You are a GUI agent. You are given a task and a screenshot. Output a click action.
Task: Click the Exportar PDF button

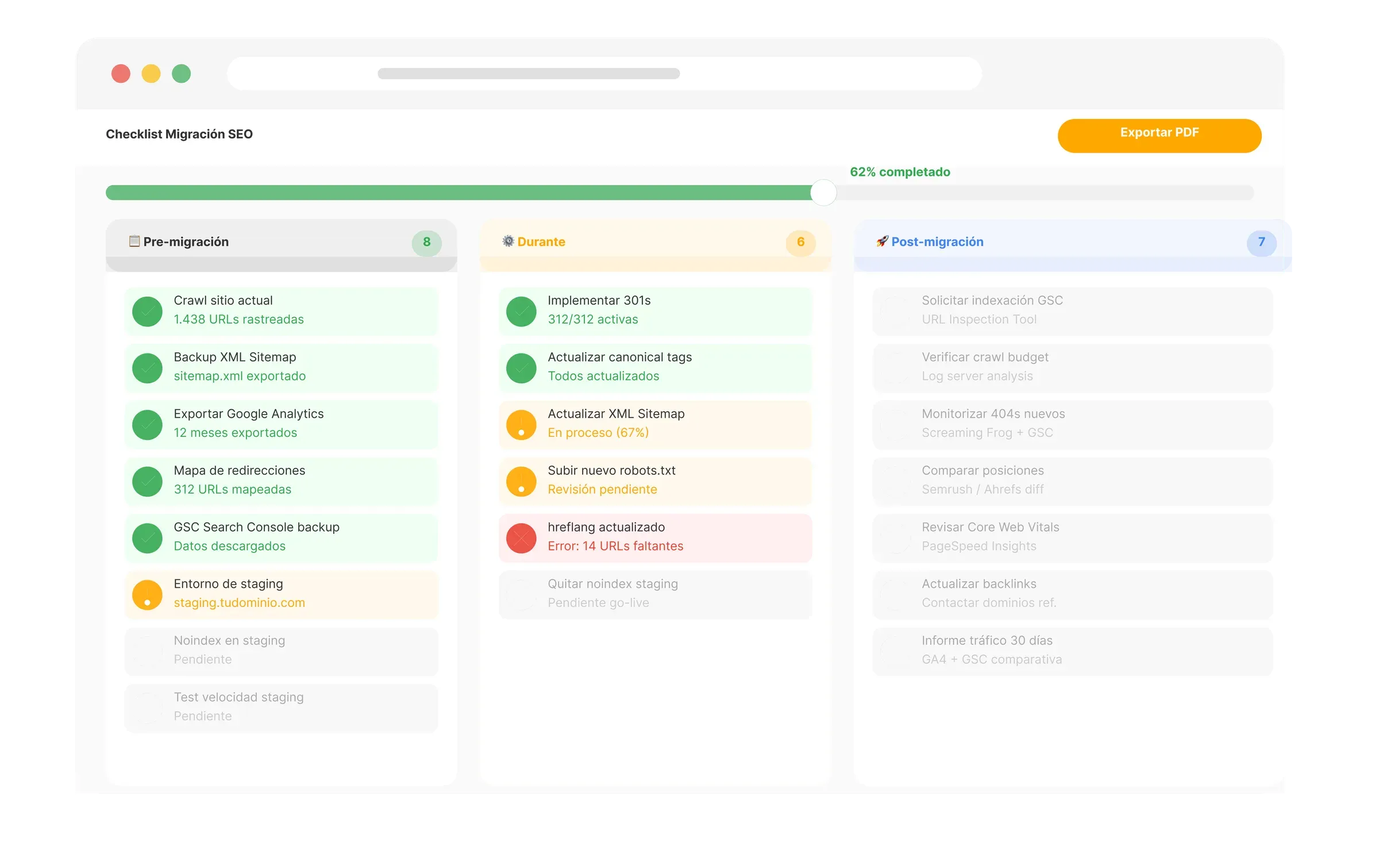pyautogui.click(x=1159, y=136)
